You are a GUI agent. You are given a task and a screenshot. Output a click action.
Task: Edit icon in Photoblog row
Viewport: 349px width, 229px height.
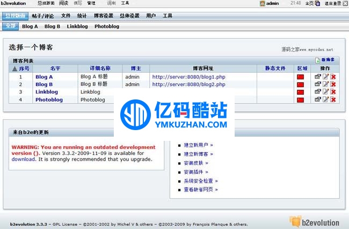coord(325,99)
